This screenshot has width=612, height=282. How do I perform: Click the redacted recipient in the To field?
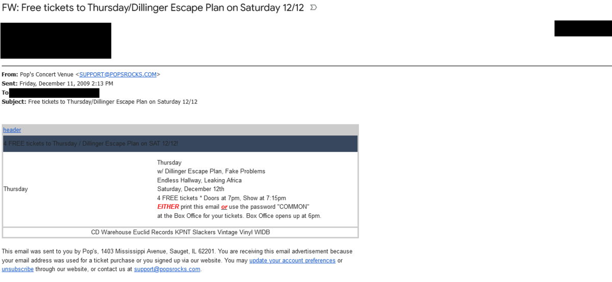54,93
